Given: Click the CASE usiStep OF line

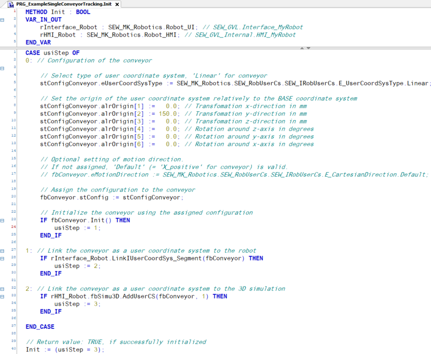Looking at the screenshot, I should [52, 53].
